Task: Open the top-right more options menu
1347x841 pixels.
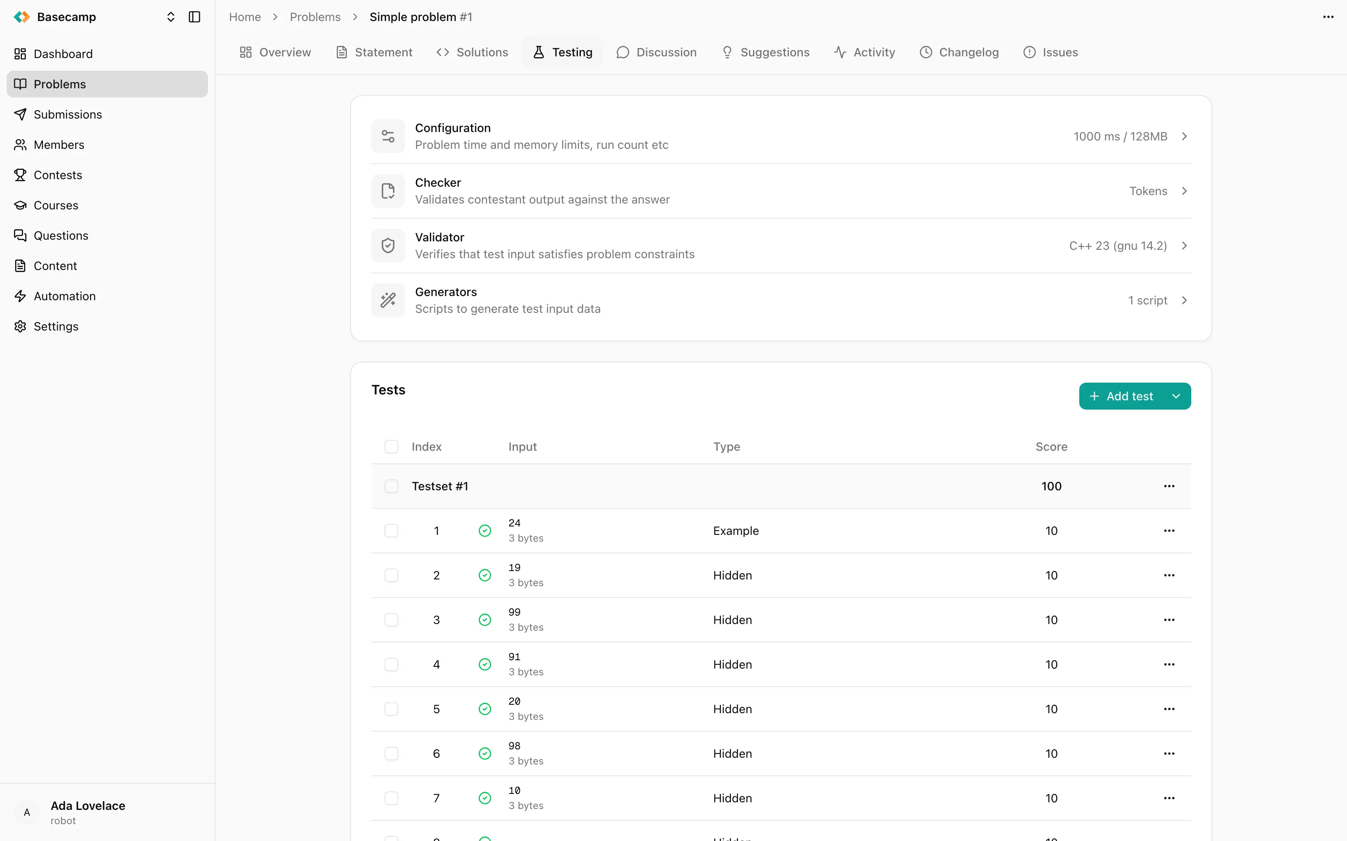Action: [x=1328, y=17]
